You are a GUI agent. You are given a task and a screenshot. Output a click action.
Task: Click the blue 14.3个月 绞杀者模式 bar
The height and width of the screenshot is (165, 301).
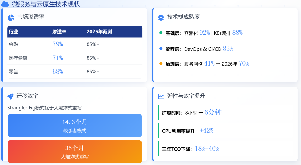[x=75, y=126]
